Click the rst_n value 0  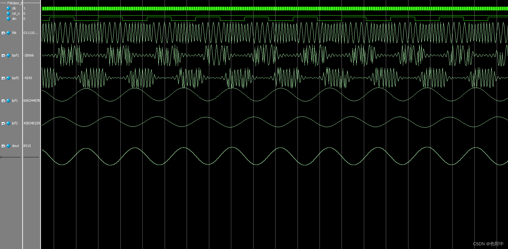[x=24, y=13]
